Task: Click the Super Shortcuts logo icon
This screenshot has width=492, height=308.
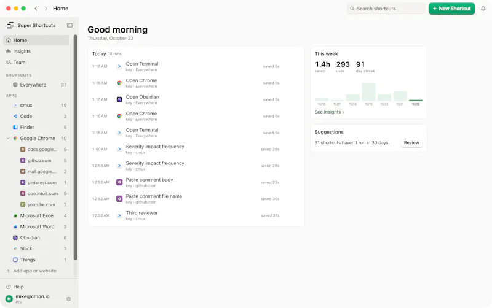Action: [x=10, y=25]
